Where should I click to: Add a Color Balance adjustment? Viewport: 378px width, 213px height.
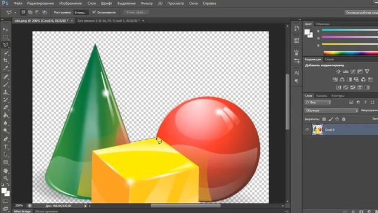coord(342,79)
